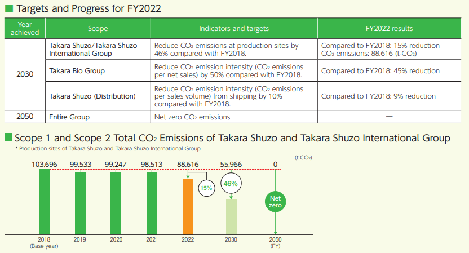
Task: Click the green 2019 bar
Action: click(x=80, y=203)
